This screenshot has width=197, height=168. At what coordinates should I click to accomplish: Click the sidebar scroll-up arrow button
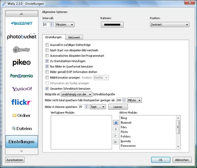(x=22, y=14)
